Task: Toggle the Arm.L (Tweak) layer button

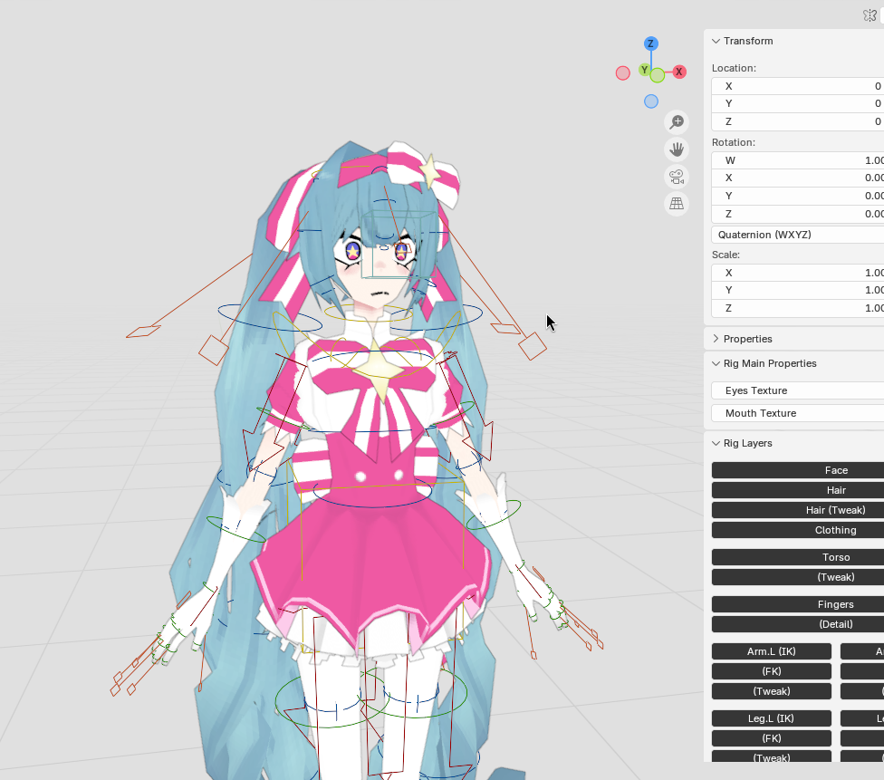Action: tap(772, 691)
